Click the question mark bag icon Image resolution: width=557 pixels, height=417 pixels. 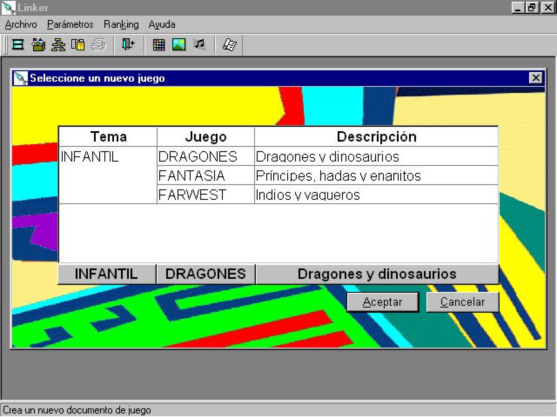(x=78, y=45)
